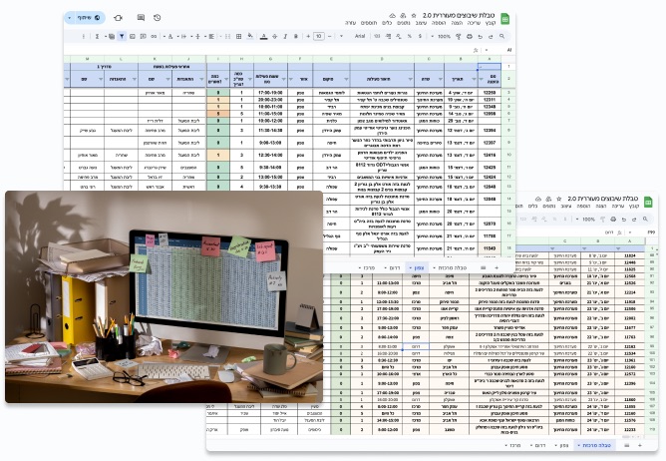Click the add sheet plus in the top window
The image size is (666, 461).
click(x=497, y=268)
